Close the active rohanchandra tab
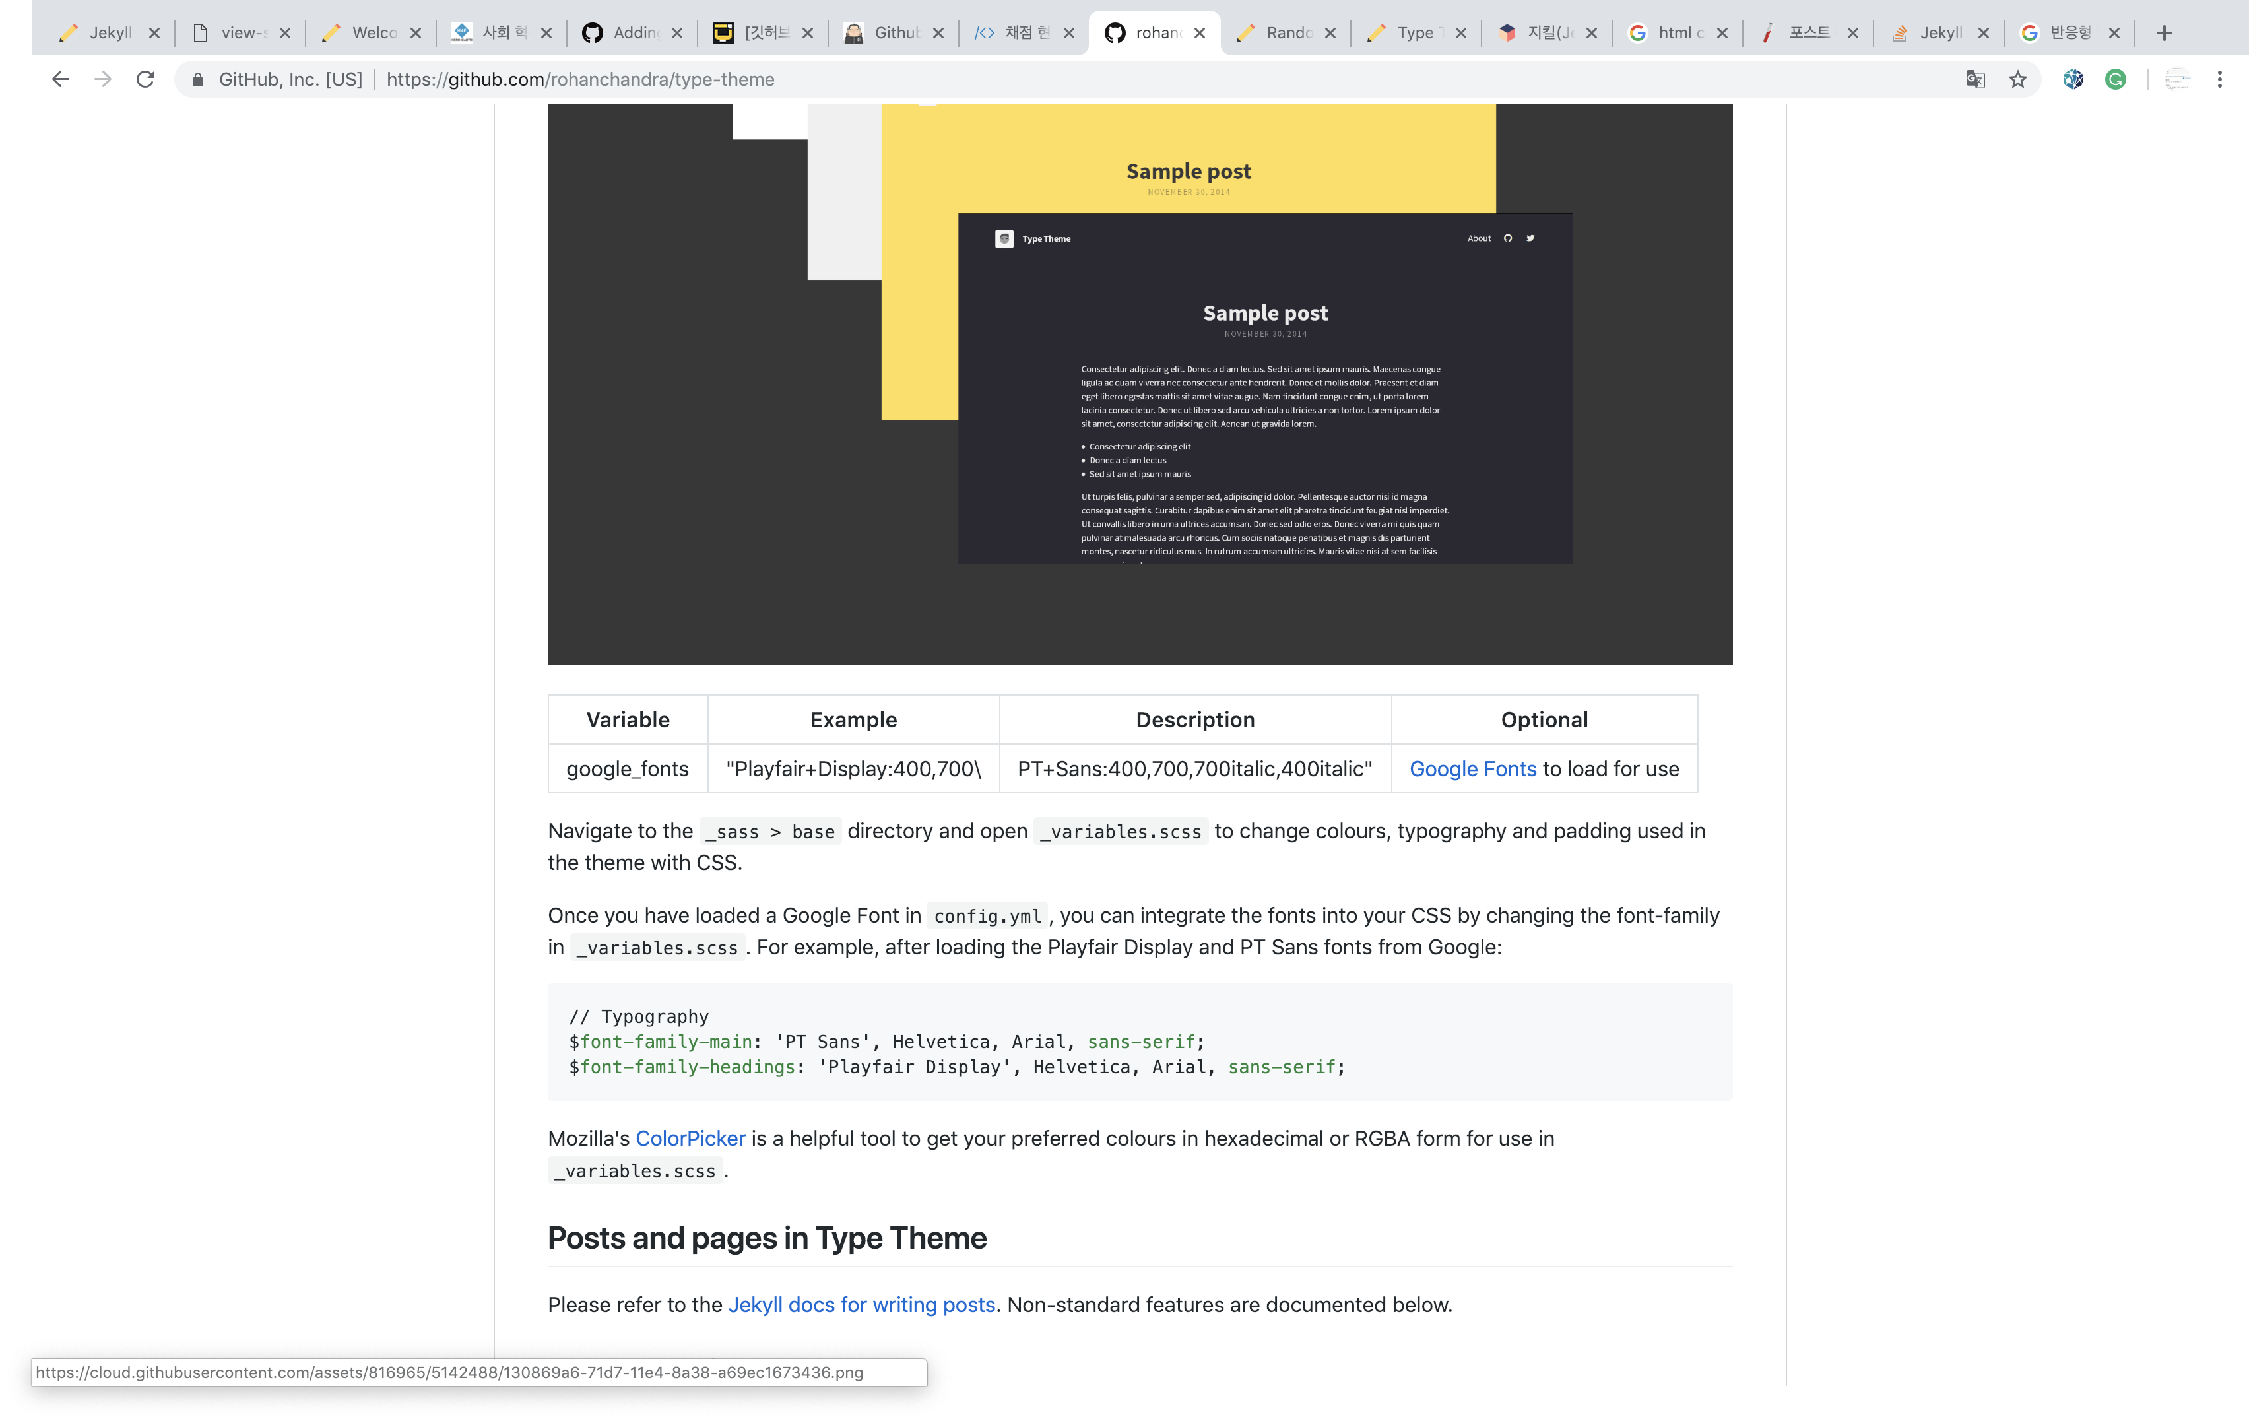Viewport: 2249px width, 1423px height. [x=1199, y=33]
